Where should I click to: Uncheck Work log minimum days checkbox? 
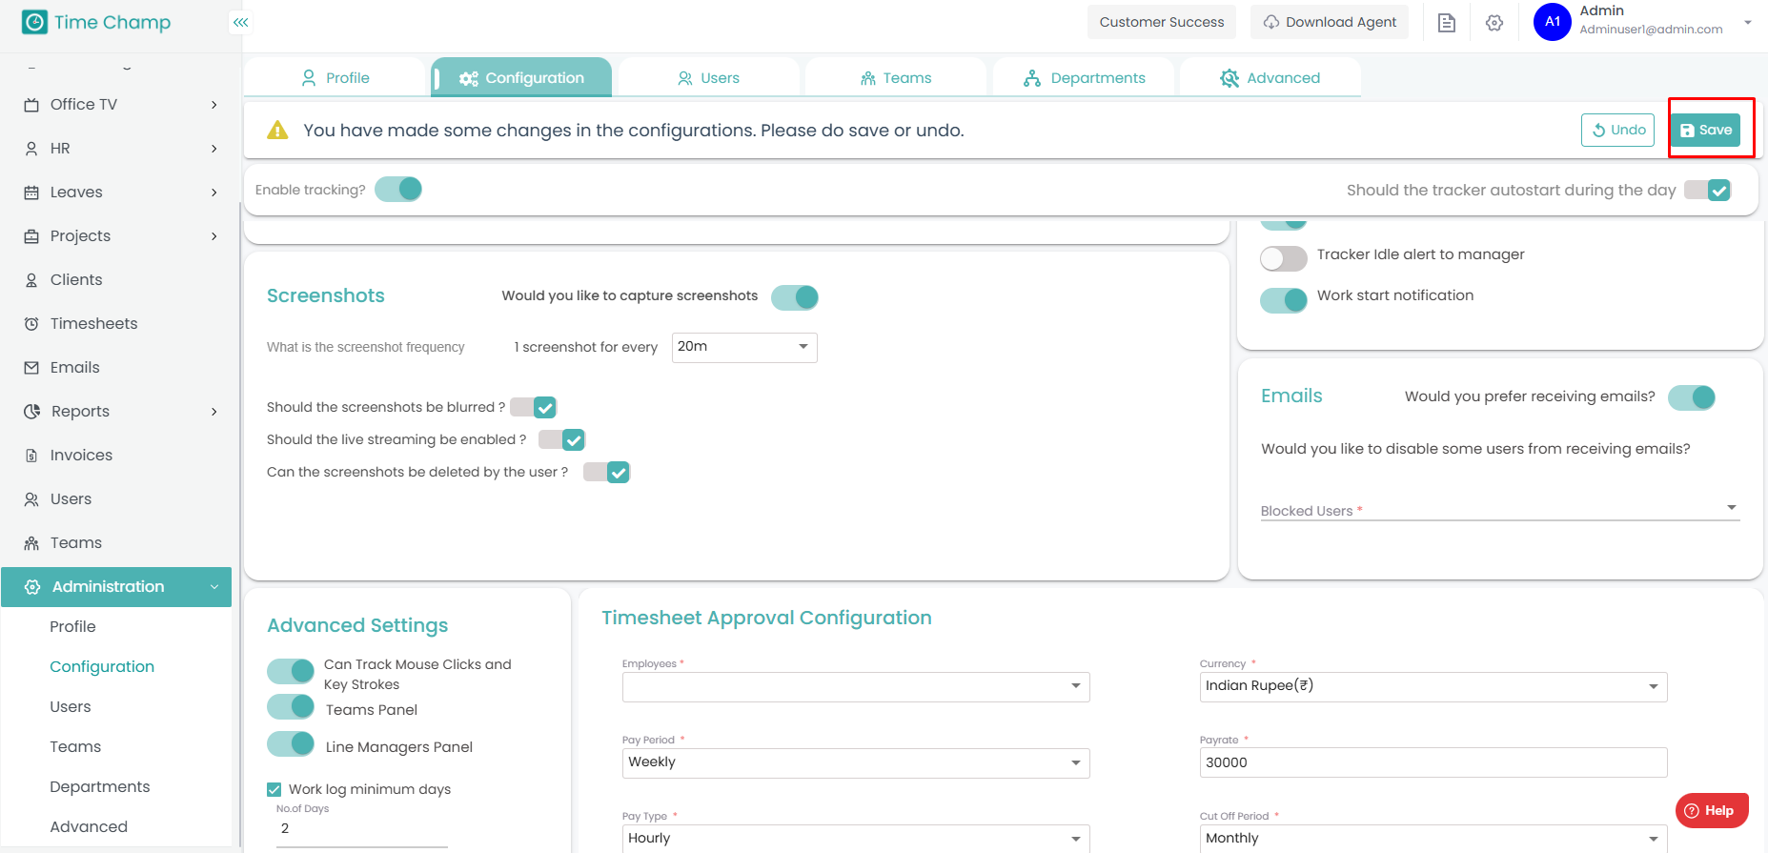(x=274, y=789)
